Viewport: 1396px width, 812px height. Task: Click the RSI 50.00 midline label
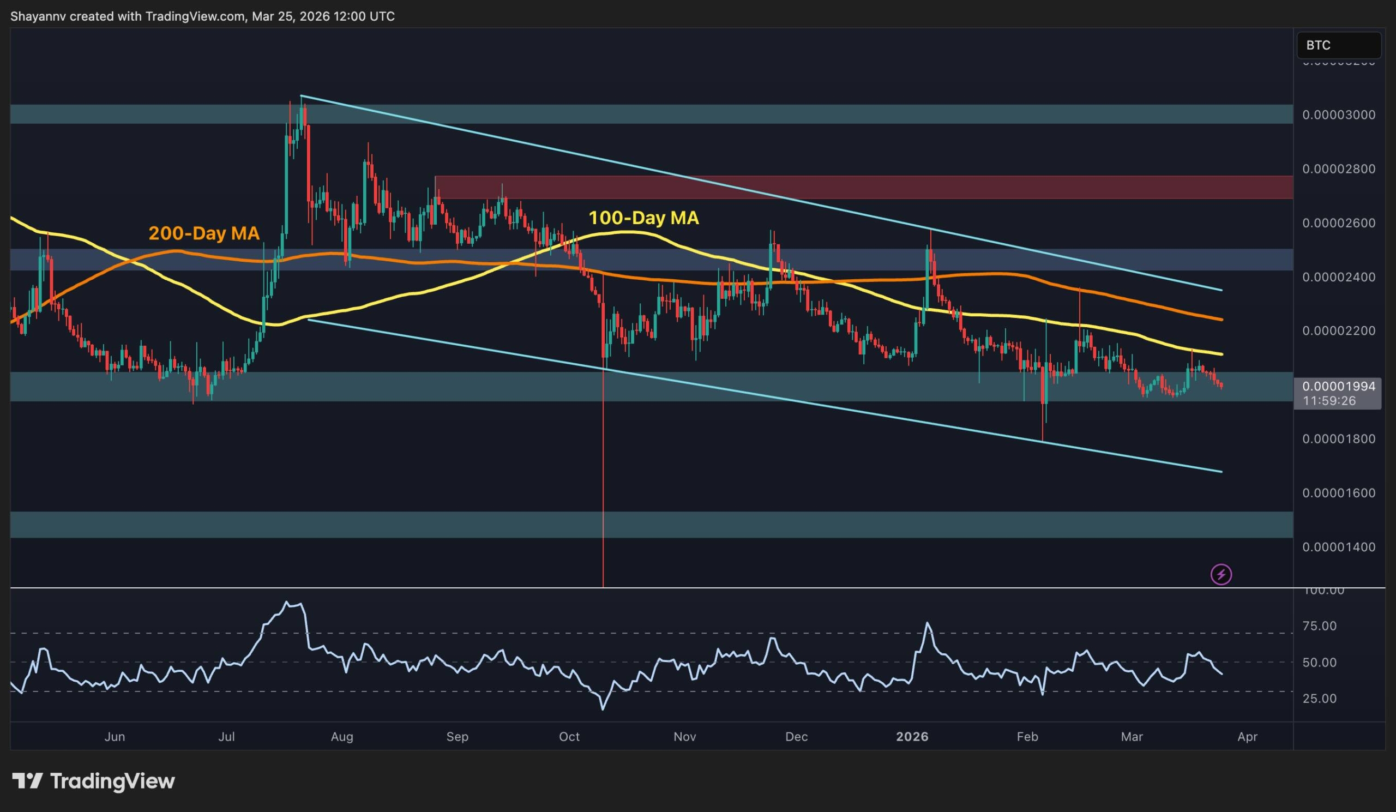tap(1319, 663)
